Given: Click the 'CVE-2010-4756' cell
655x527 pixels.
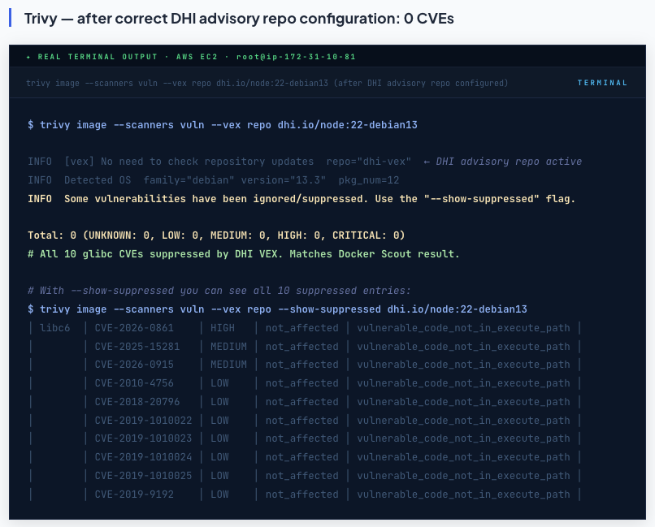Looking at the screenshot, I should [134, 383].
